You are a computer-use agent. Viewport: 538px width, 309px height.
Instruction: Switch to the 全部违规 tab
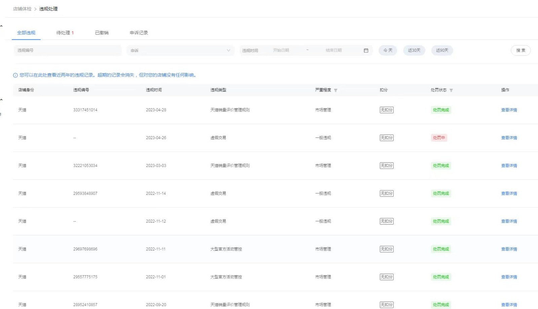(x=26, y=33)
